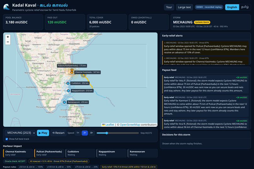Click the Oracle check: ACCEPT chip
The image size is (254, 169).
15,161
